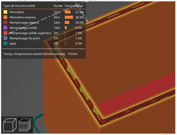
Task: Click the 27.4% percentage value
Action: coord(79,12)
